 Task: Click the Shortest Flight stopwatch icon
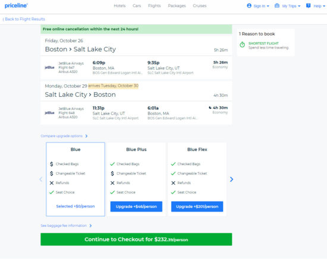click(x=242, y=45)
